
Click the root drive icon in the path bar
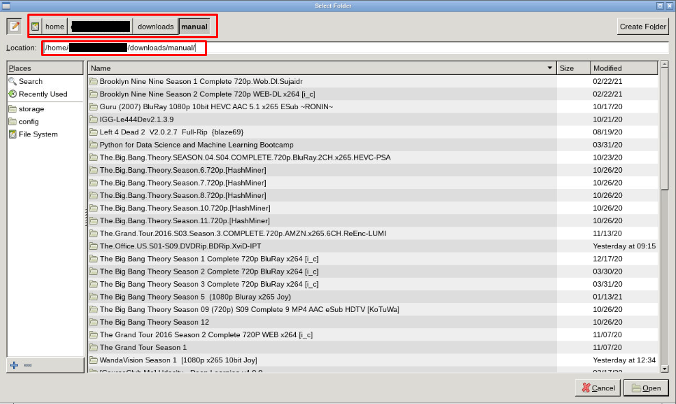click(35, 26)
